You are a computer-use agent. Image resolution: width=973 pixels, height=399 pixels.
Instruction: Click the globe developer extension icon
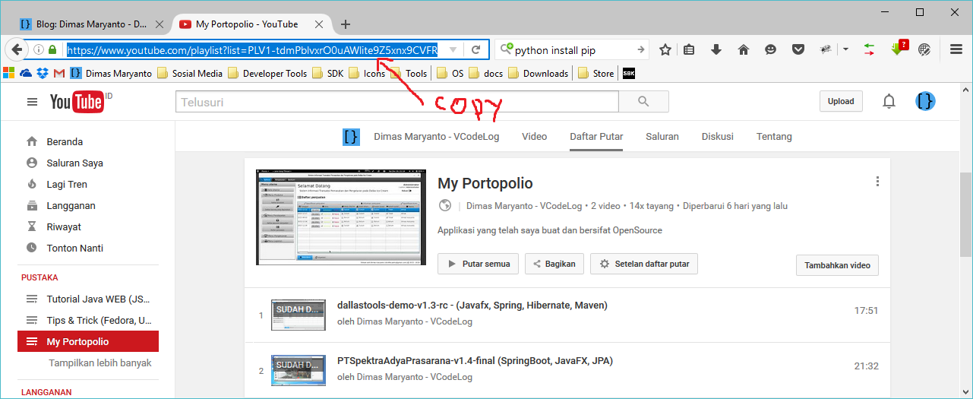pyautogui.click(x=924, y=49)
